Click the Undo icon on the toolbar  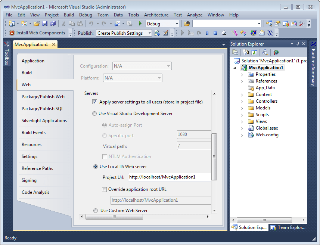coord(91,23)
